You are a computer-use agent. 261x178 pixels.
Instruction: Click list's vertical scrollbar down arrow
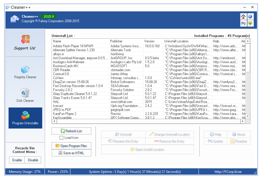tap(248, 116)
